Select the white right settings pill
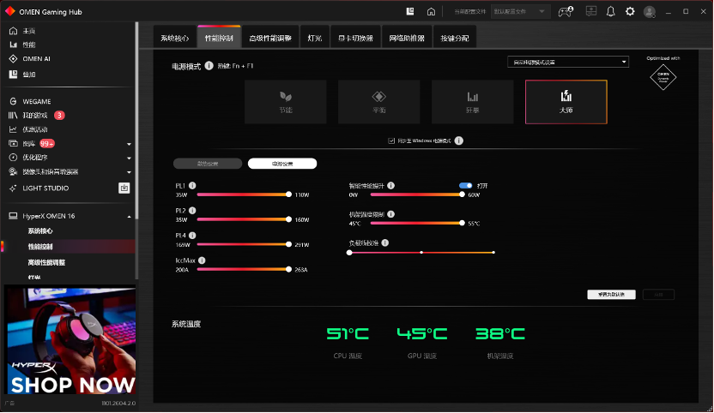714x413 pixels. tap(282, 164)
